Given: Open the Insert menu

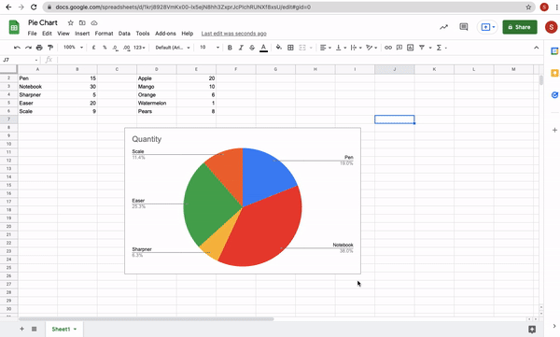Looking at the screenshot, I should (x=82, y=34).
